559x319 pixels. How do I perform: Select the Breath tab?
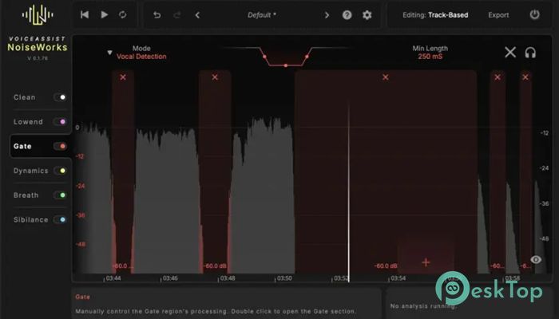click(x=26, y=195)
